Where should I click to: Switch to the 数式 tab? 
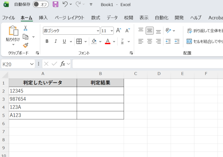coord(96,18)
